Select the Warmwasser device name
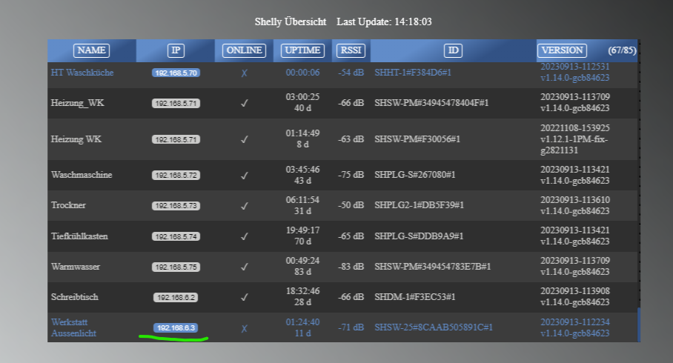673x363 pixels. [x=76, y=267]
